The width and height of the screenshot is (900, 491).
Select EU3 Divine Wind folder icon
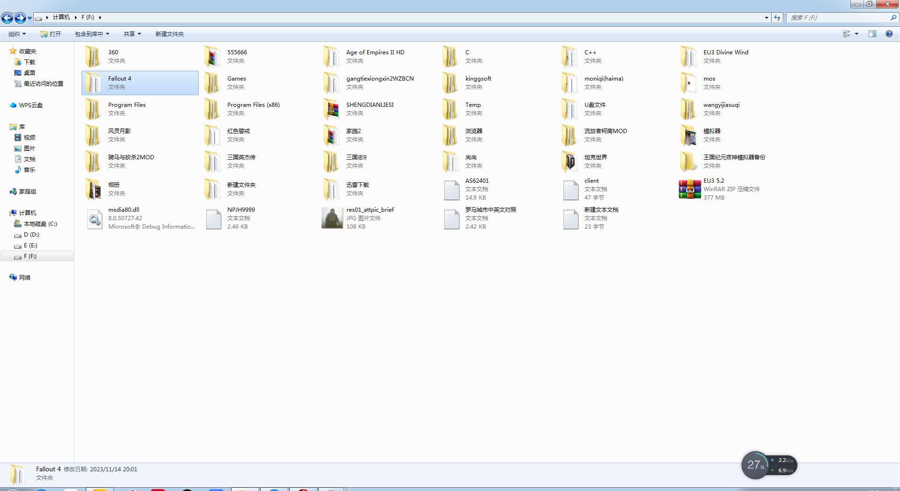point(689,56)
